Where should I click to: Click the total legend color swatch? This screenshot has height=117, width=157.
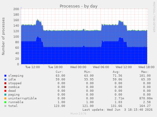click(5, 106)
